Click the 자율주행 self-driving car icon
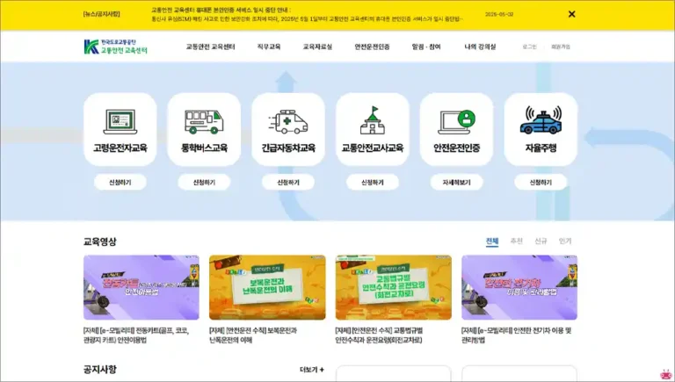 coord(541,120)
